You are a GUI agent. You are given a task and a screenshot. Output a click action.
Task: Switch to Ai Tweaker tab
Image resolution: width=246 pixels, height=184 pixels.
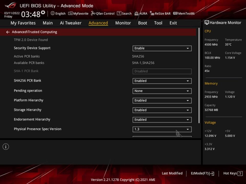pyautogui.click(x=71, y=23)
